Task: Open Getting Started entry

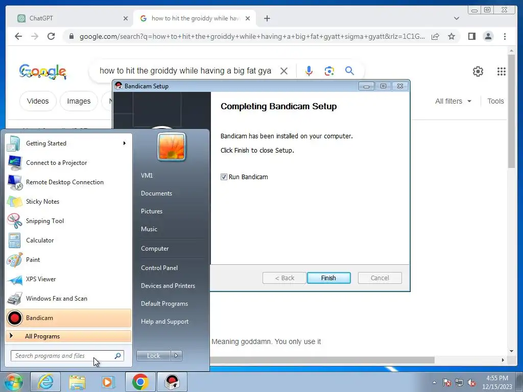Action: coord(68,143)
